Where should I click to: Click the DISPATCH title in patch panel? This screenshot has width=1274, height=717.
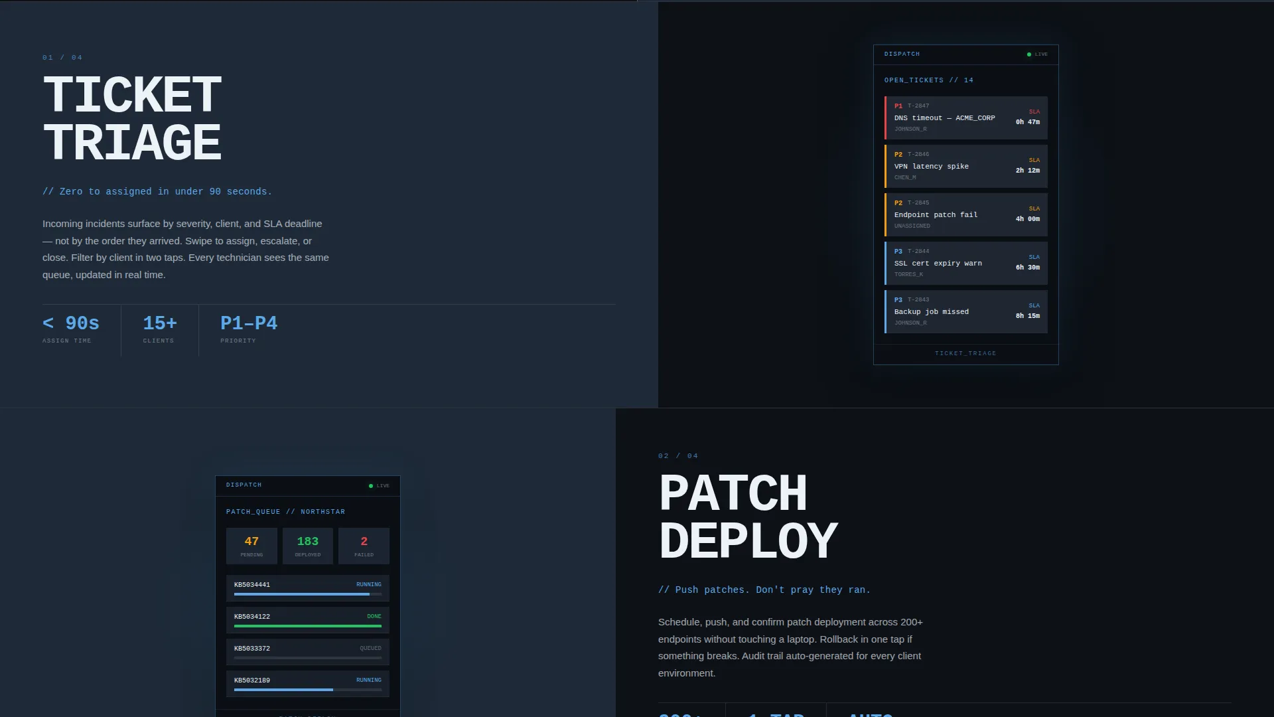tap(244, 485)
